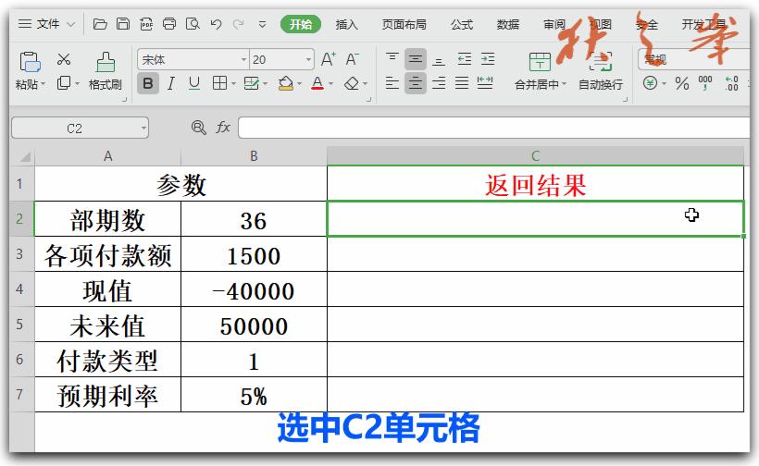Apply the red font color
Viewport: 759px width, 466px height.
click(317, 83)
